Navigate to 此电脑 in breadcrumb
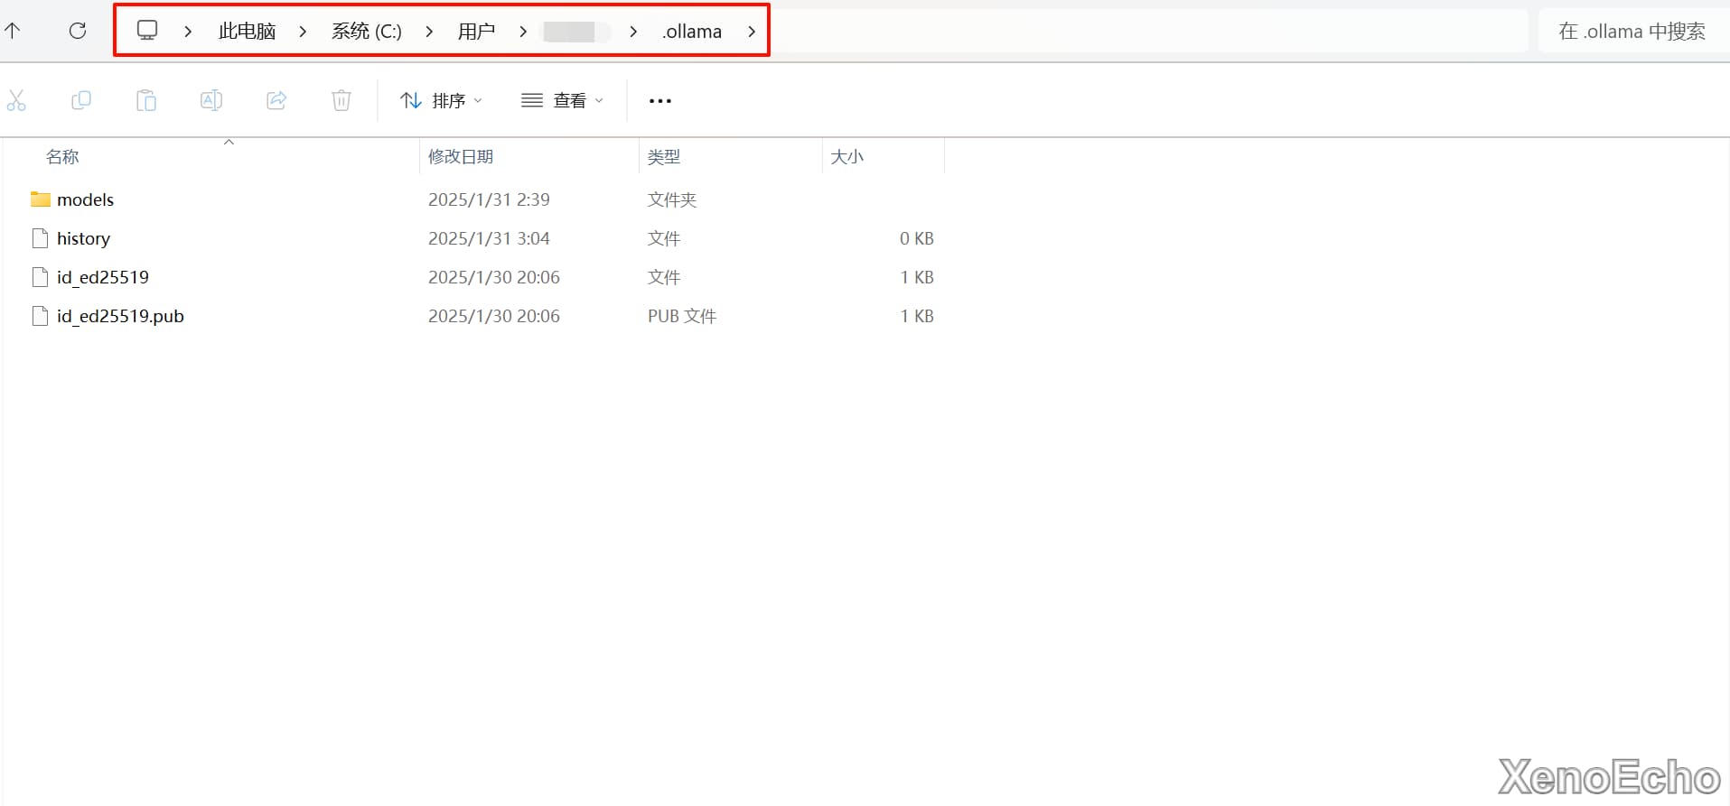1730x806 pixels. (x=247, y=32)
